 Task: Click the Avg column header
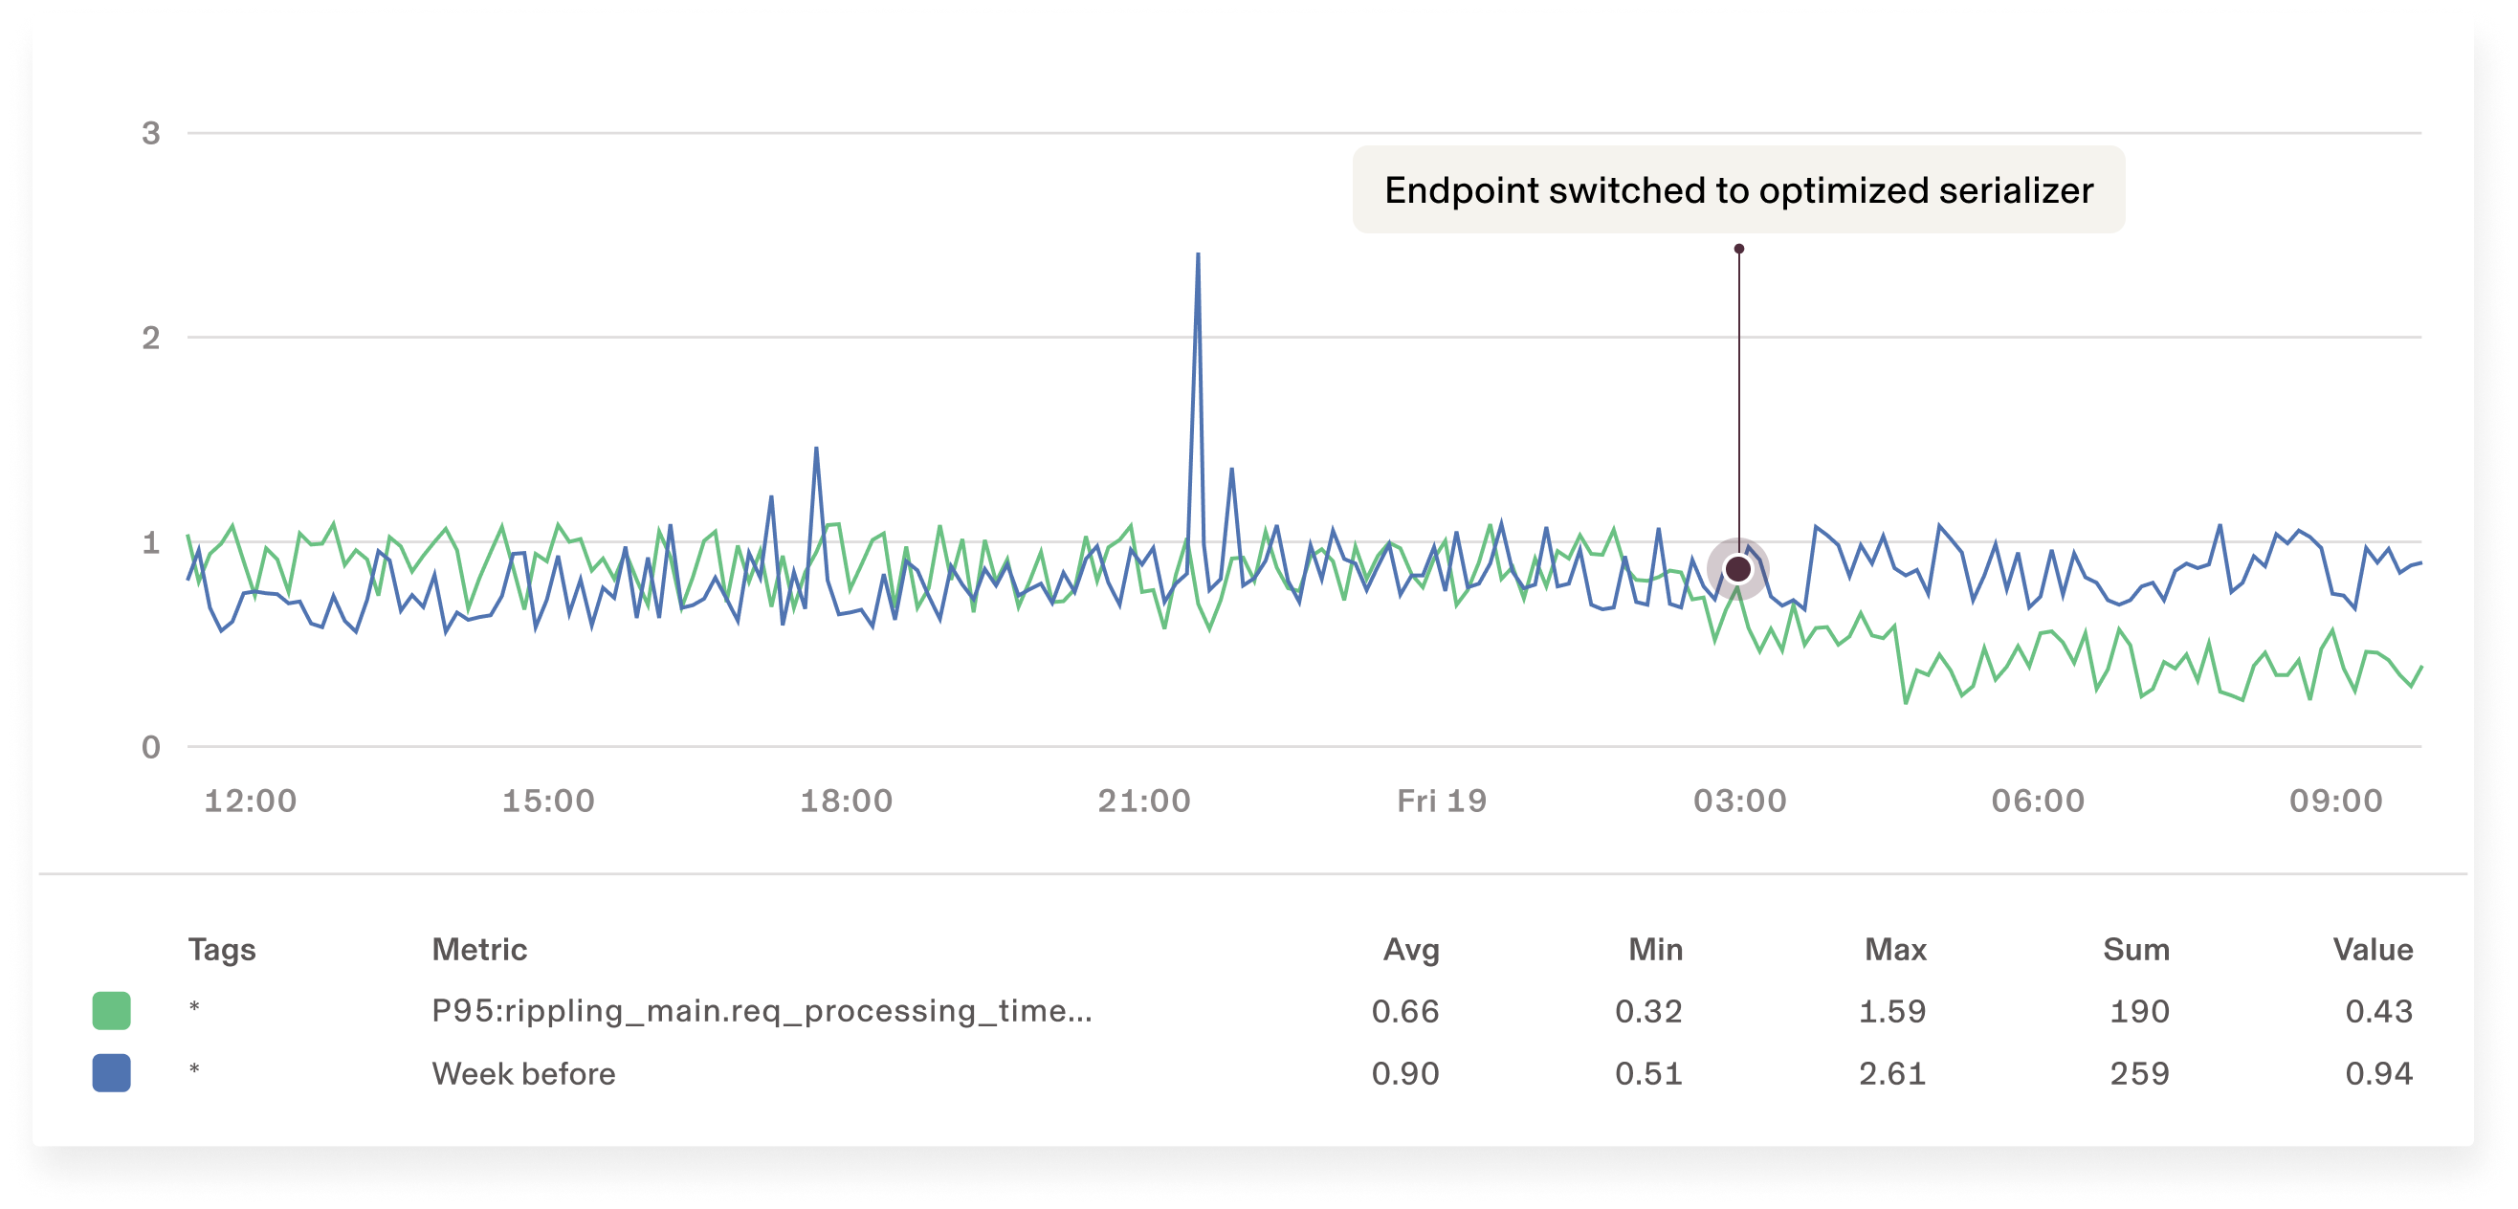pyautogui.click(x=1410, y=949)
